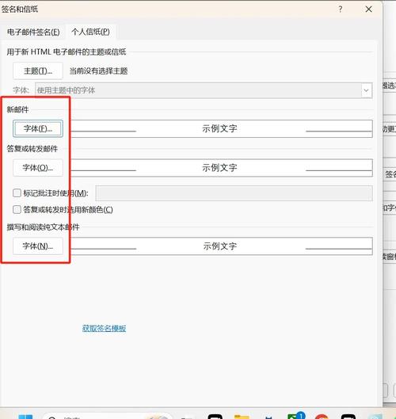Click the 用于新 HTML 电子邮件的主题或信纸 heading
The width and height of the screenshot is (396, 419).
[x=67, y=51]
